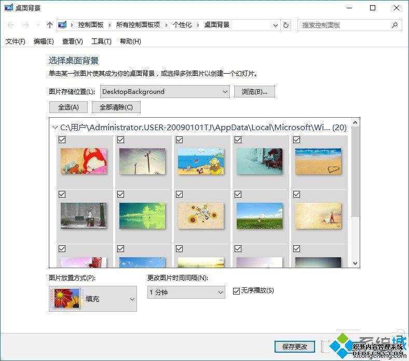Click the 全部清除(C) button
The width and height of the screenshot is (409, 361).
(116, 107)
